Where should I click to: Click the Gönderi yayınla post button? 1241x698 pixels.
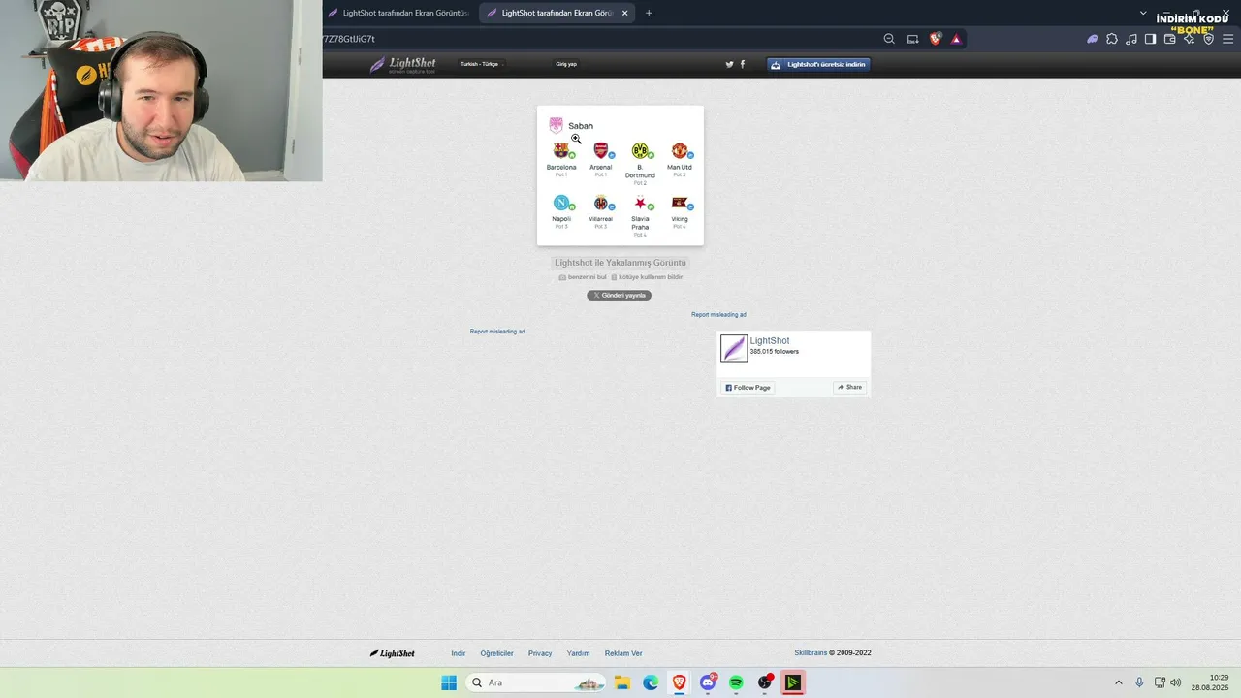(619, 295)
